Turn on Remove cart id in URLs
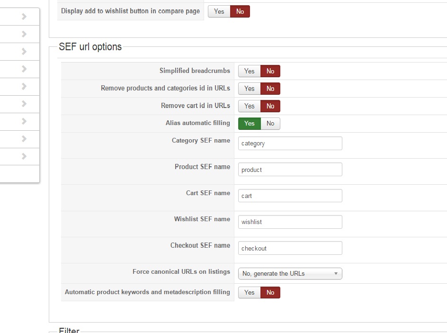The image size is (447, 333). [x=249, y=106]
